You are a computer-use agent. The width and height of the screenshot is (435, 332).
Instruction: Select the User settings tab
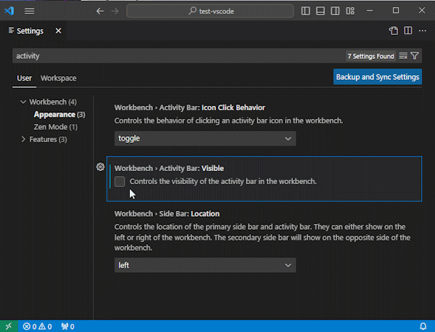pos(25,78)
